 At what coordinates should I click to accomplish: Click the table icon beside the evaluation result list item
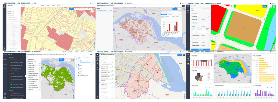[111, 11]
